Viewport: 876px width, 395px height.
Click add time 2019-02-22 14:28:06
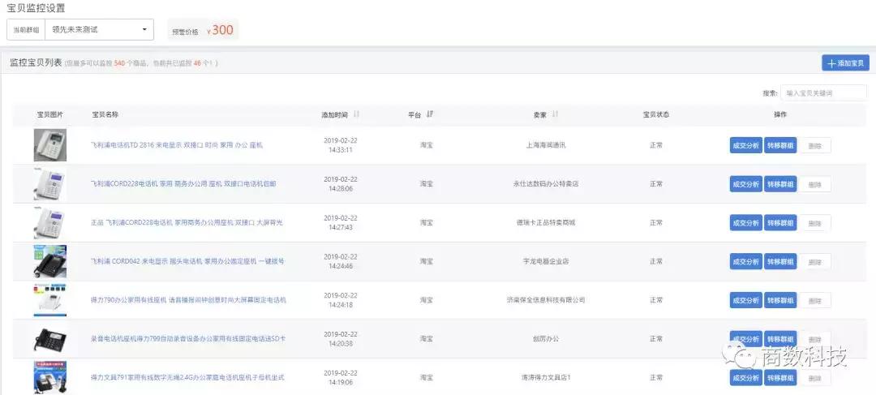(x=340, y=184)
